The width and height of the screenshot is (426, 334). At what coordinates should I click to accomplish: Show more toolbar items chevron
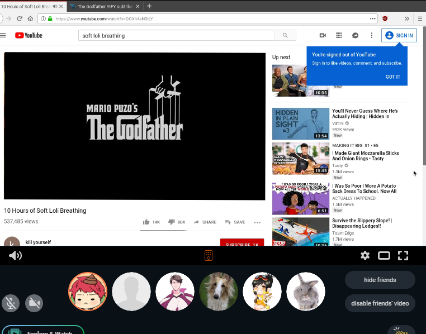406,19
